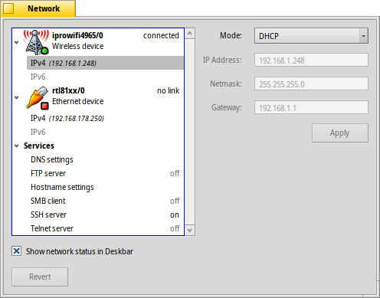Click the wireless antenna device icon

[36, 42]
